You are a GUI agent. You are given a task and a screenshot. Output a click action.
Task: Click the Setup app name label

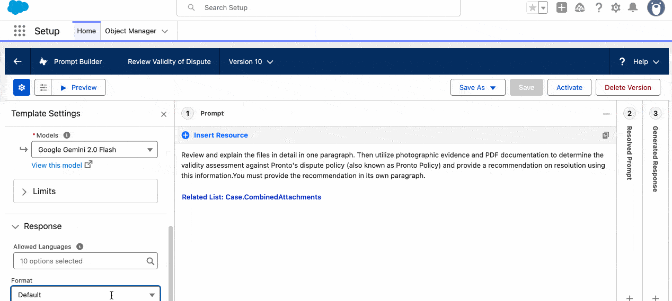tap(47, 31)
